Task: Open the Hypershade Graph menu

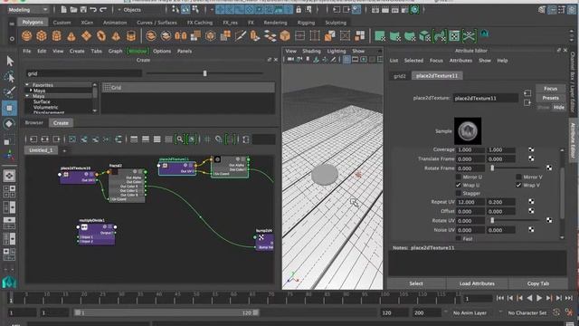Action: [x=115, y=51]
